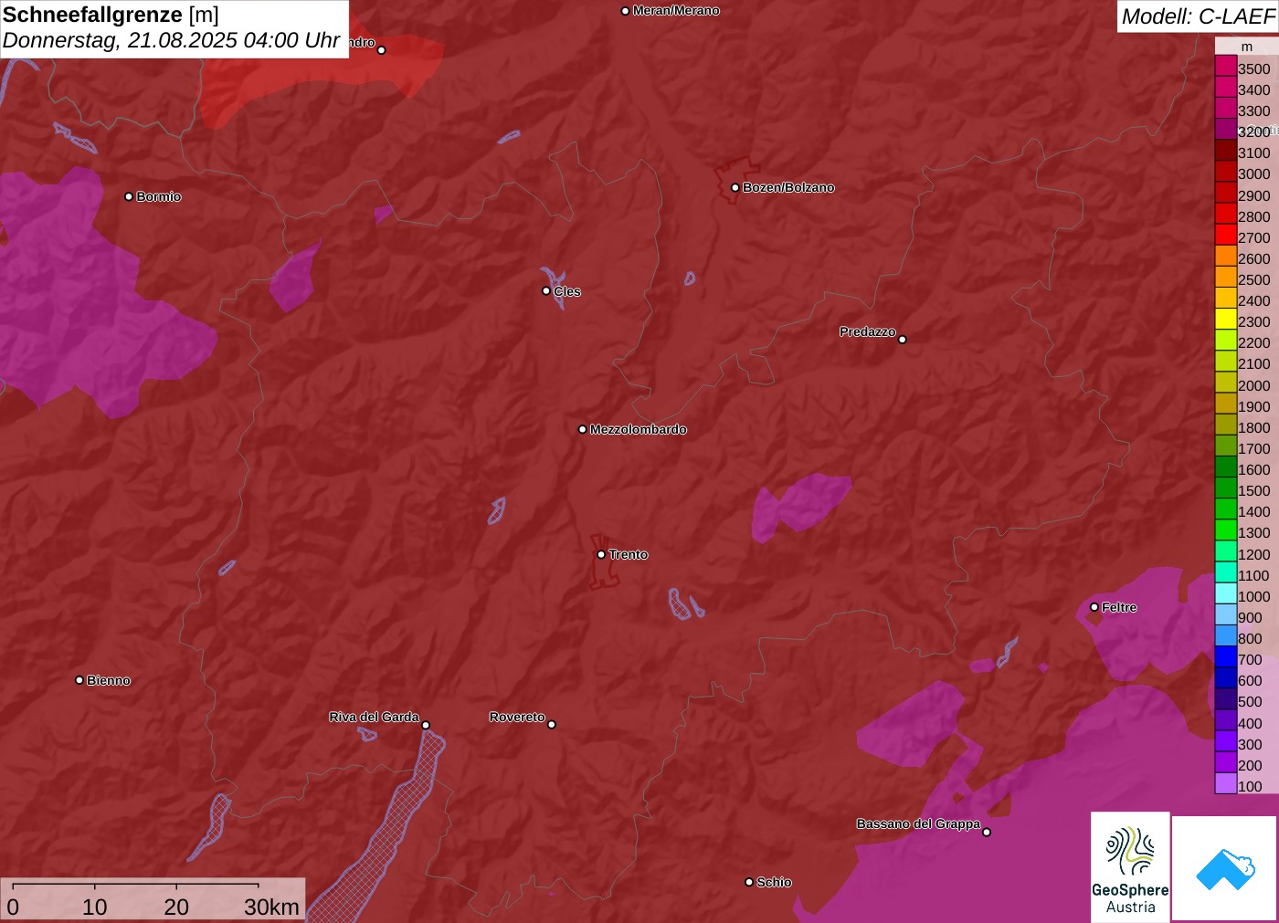Click the Mezzolombardo marker dot

583,429
